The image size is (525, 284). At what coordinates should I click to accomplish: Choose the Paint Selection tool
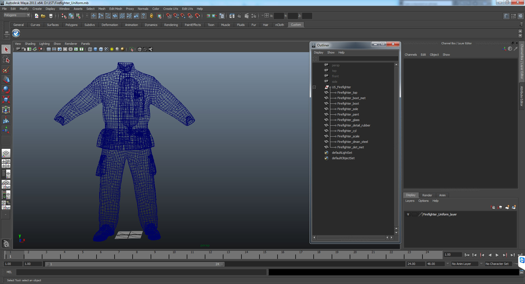tap(6, 70)
